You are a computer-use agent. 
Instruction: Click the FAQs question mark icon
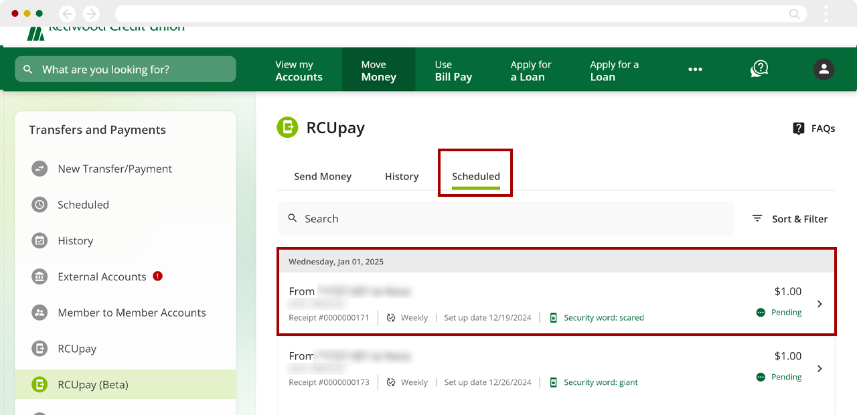(x=799, y=129)
